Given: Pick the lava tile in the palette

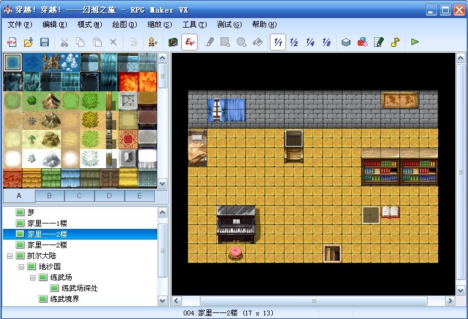Looking at the screenshot, I should tap(128, 82).
